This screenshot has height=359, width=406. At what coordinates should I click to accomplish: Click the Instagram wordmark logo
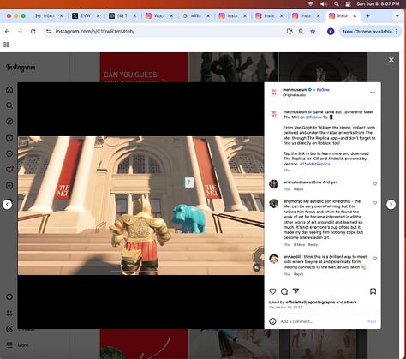click(x=21, y=68)
